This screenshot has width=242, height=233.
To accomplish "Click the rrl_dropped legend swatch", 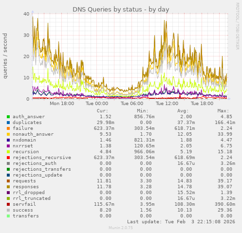I will (8, 193).
